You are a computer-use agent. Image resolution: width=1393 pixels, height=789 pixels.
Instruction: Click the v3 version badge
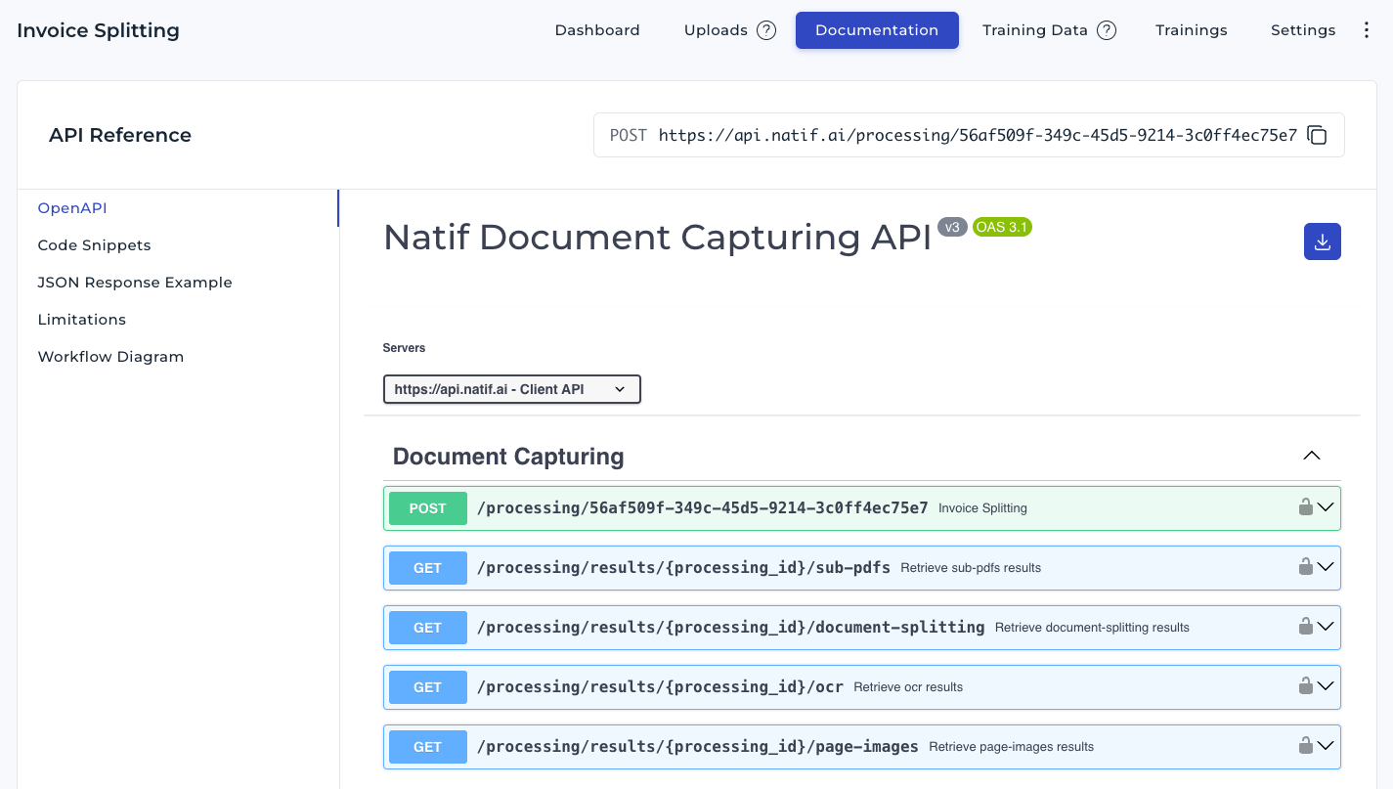[952, 227]
